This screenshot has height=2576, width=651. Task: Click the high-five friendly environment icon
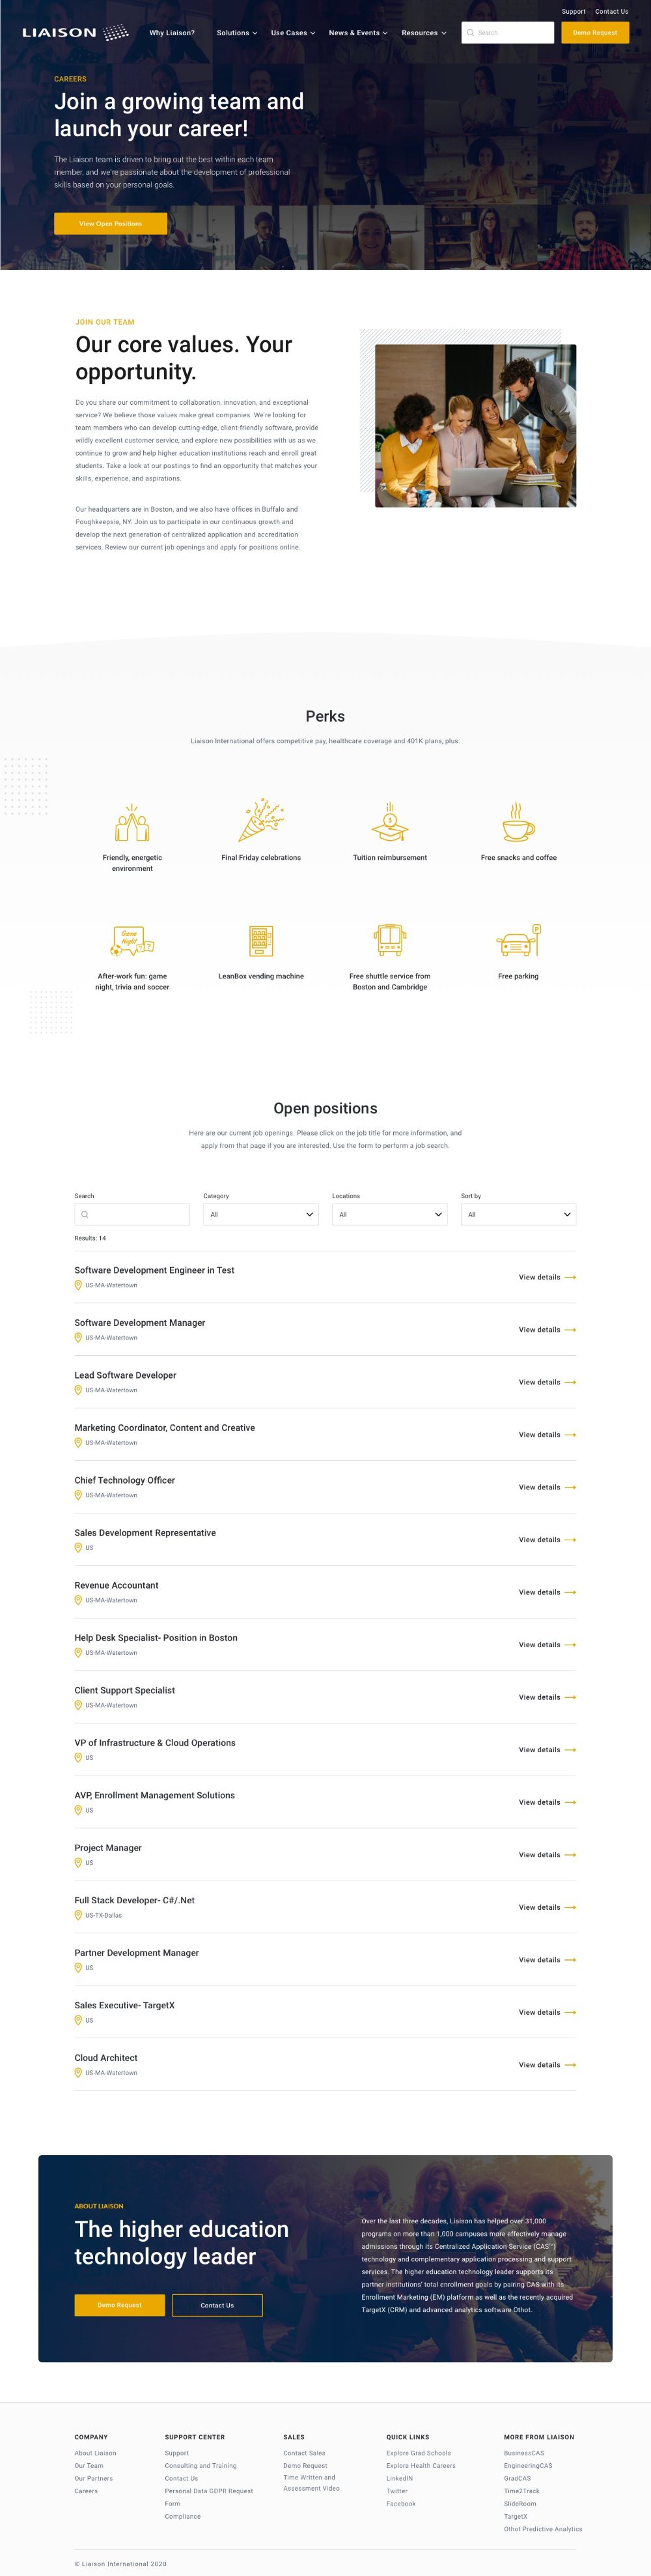(132, 823)
